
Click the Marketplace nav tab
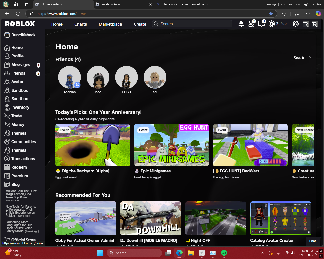110,24
